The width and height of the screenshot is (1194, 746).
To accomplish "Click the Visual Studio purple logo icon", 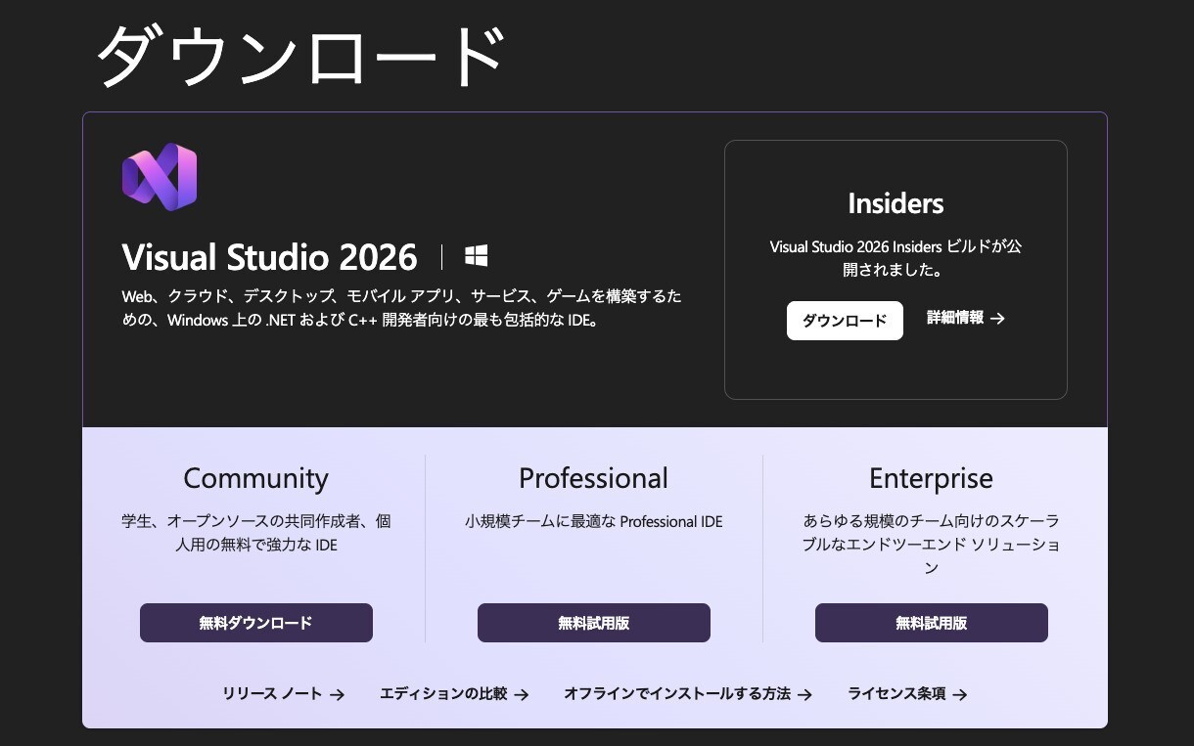I will [160, 177].
